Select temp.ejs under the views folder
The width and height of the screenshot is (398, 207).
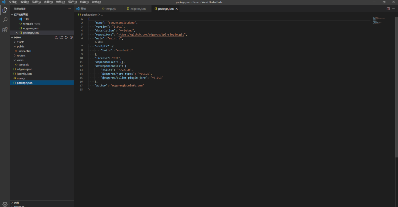42,65
